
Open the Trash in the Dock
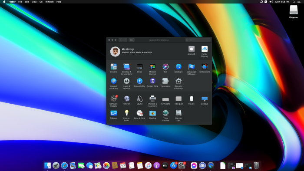(256, 165)
